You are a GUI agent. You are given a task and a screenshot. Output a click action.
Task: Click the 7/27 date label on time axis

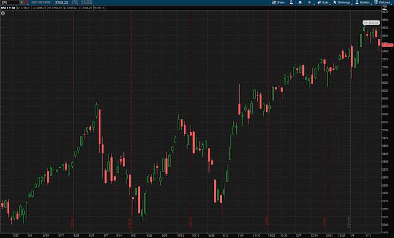click(x=15, y=236)
